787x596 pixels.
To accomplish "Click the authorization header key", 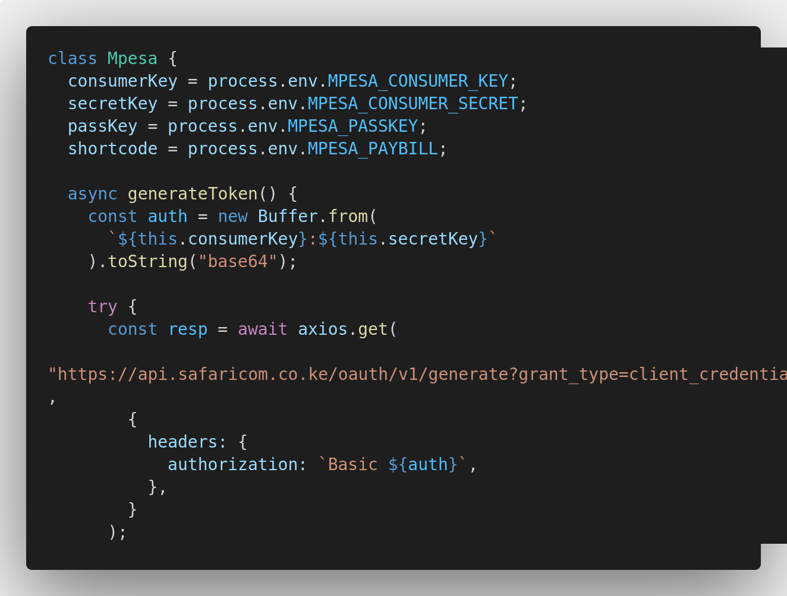I will [232, 465].
